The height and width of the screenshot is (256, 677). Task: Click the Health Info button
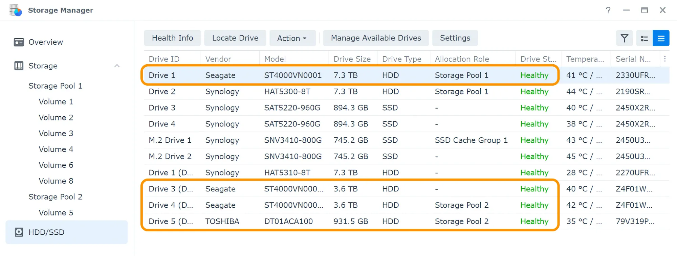coord(172,38)
